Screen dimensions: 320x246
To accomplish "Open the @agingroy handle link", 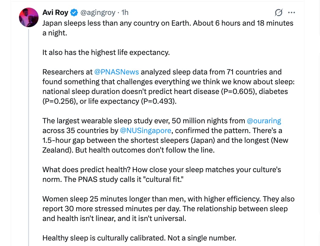I will 98,13.
